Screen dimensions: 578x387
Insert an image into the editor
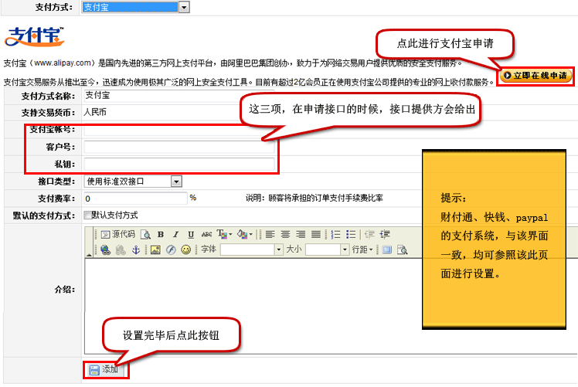155,250
